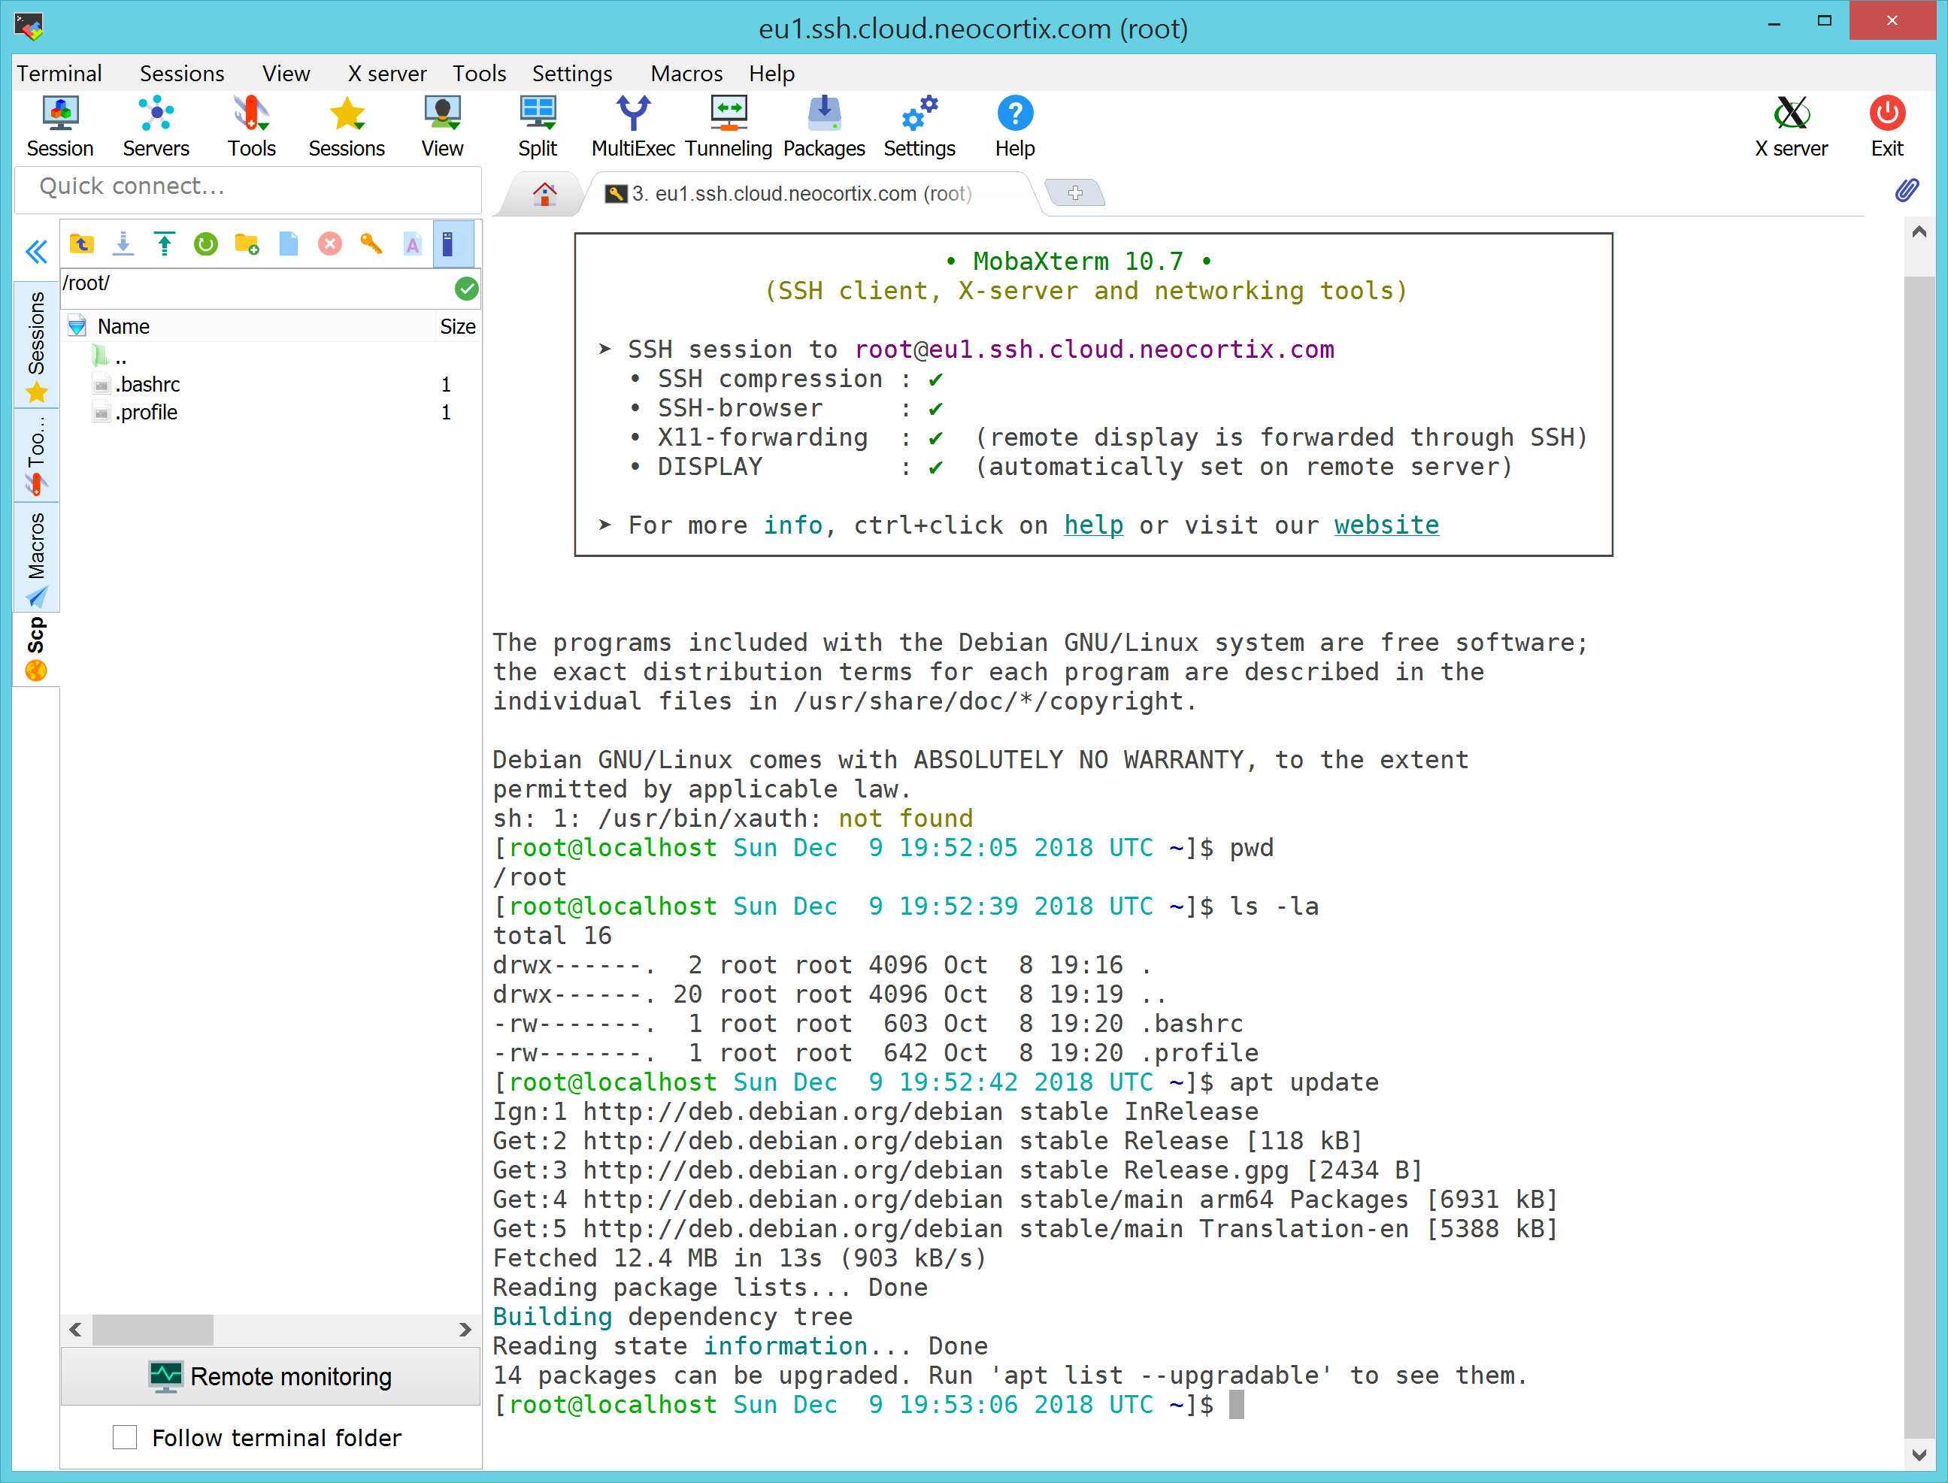Open the Servers toolbar button
The width and height of the screenshot is (1948, 1483).
point(156,126)
